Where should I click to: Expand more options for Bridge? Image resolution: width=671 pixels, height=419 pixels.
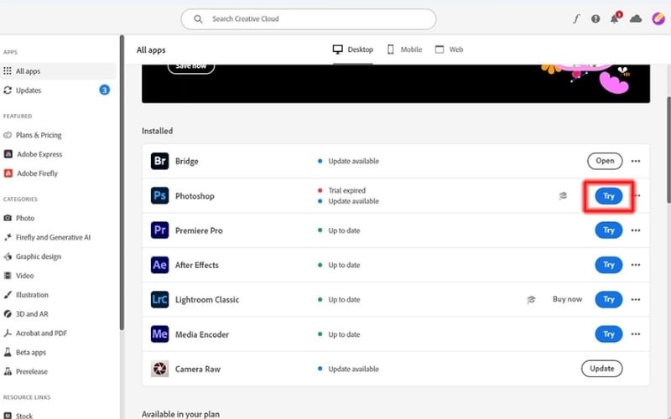(636, 161)
